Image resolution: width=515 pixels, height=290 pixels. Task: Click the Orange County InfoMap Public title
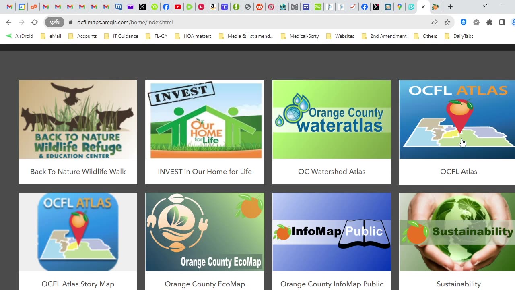click(332, 284)
